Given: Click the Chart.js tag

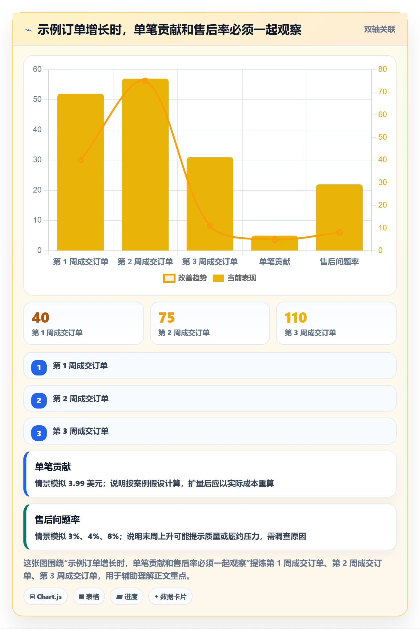Looking at the screenshot, I should tap(46, 597).
